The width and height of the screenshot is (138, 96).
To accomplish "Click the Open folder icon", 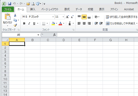I will (x=28, y=4).
